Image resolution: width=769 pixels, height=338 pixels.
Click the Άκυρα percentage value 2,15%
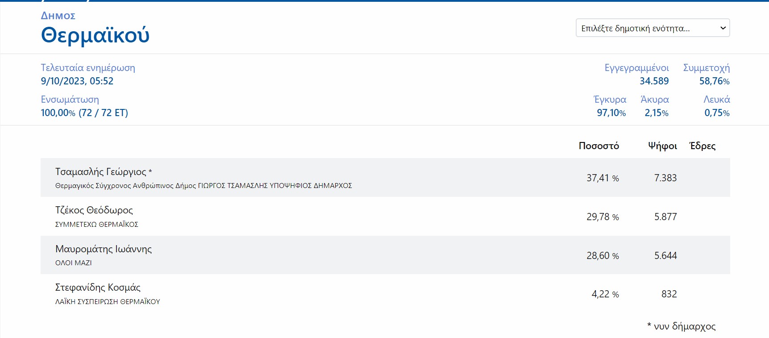pos(656,113)
